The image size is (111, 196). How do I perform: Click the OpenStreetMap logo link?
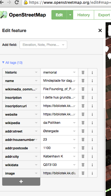click(23, 15)
